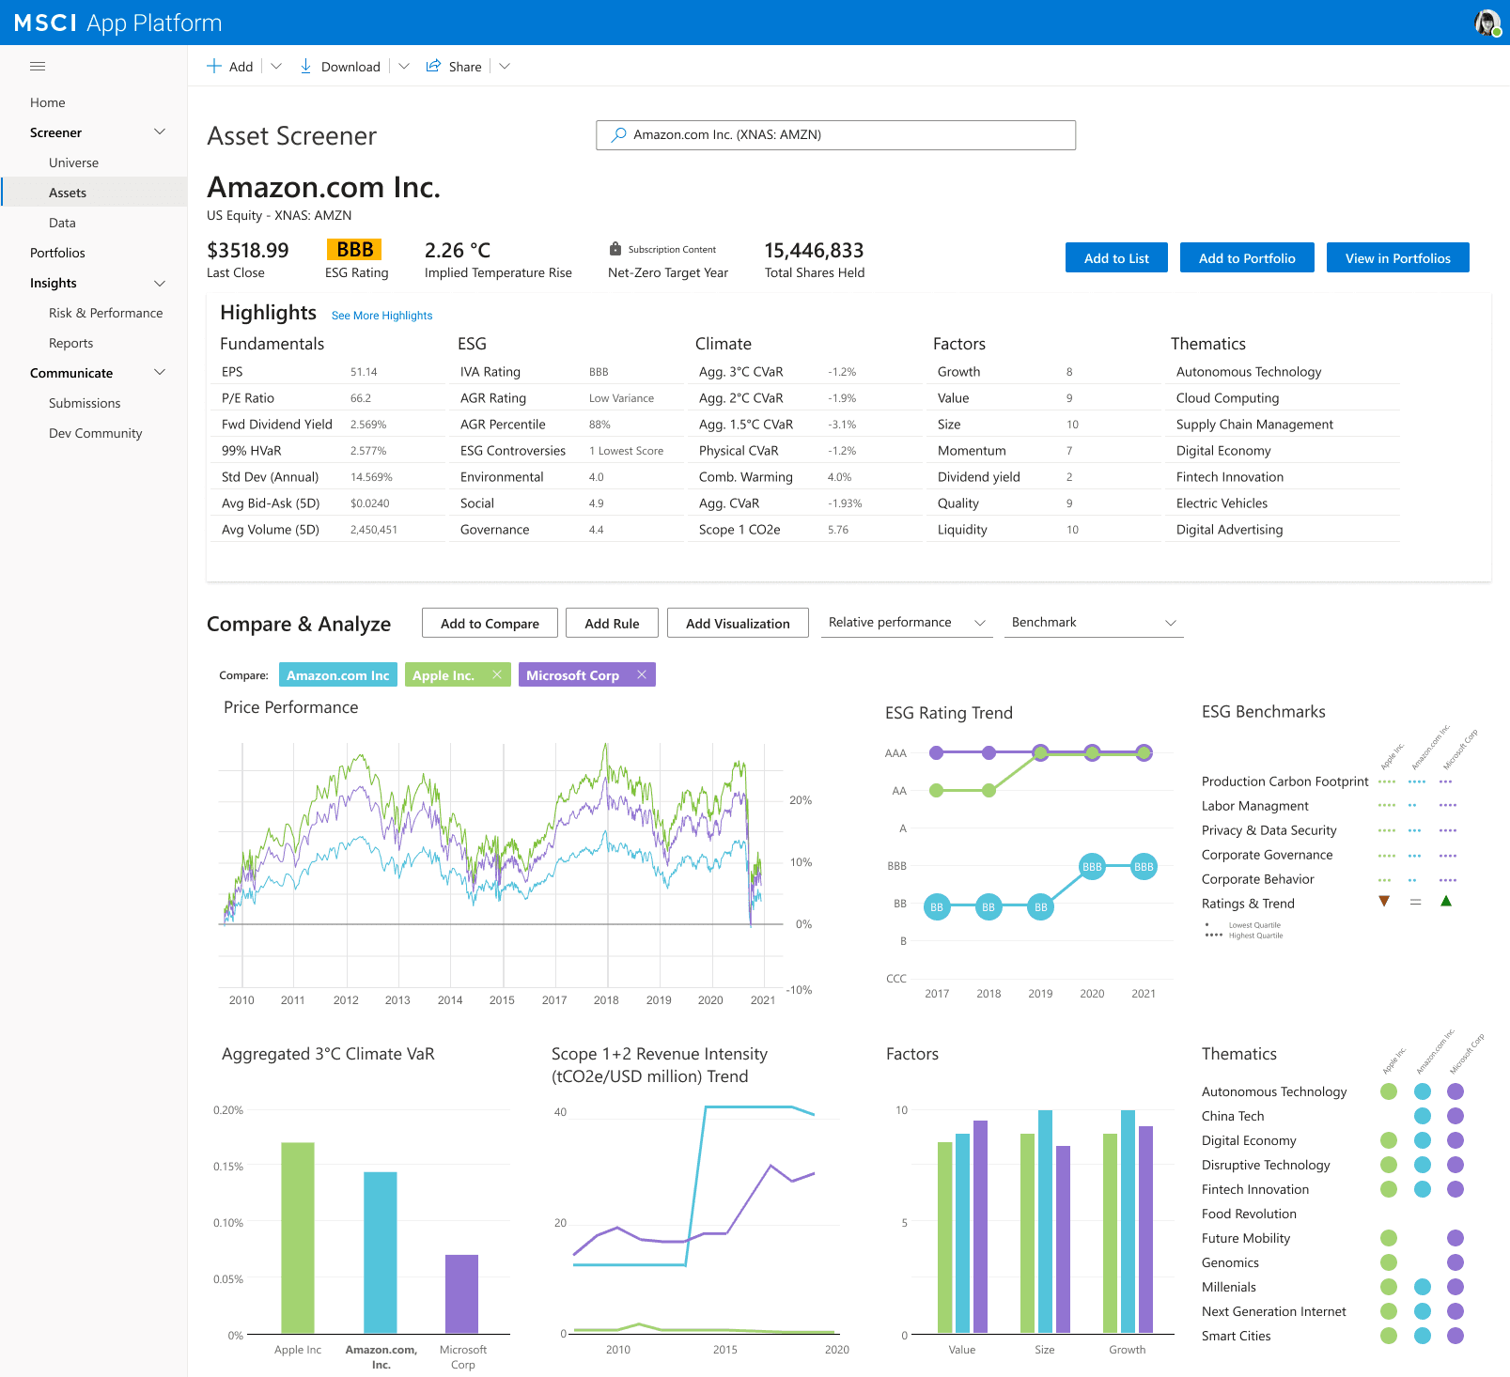1510x1377 pixels.
Task: Click the MSCI App Platform logo
Action: tap(117, 23)
